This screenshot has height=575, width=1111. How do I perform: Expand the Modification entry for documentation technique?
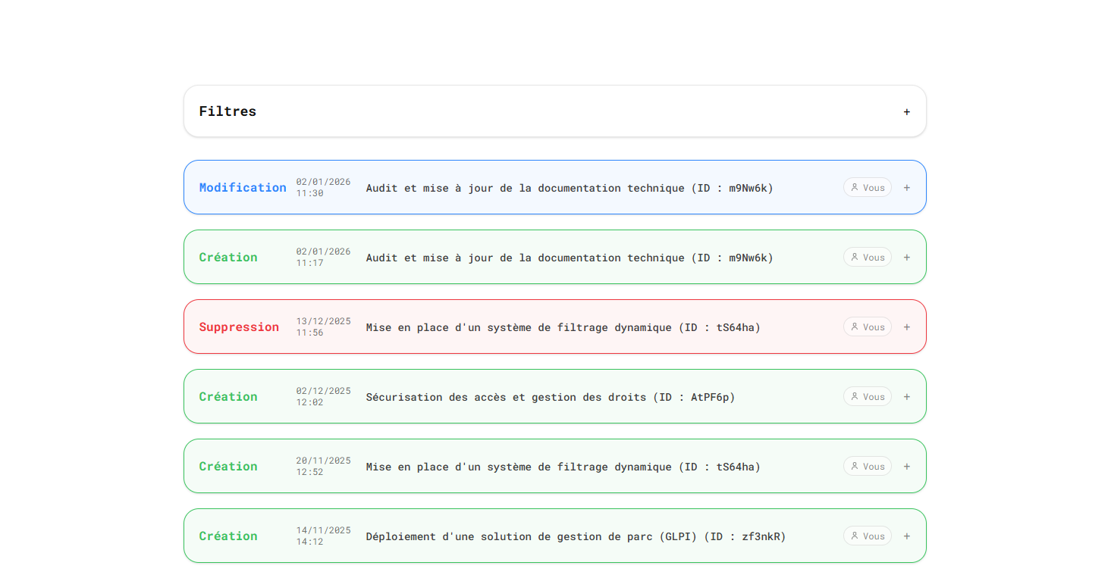click(906, 187)
